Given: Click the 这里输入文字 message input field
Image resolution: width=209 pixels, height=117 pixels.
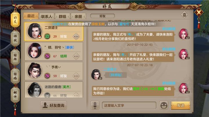Looking at the screenshot, I should [x=129, y=105].
